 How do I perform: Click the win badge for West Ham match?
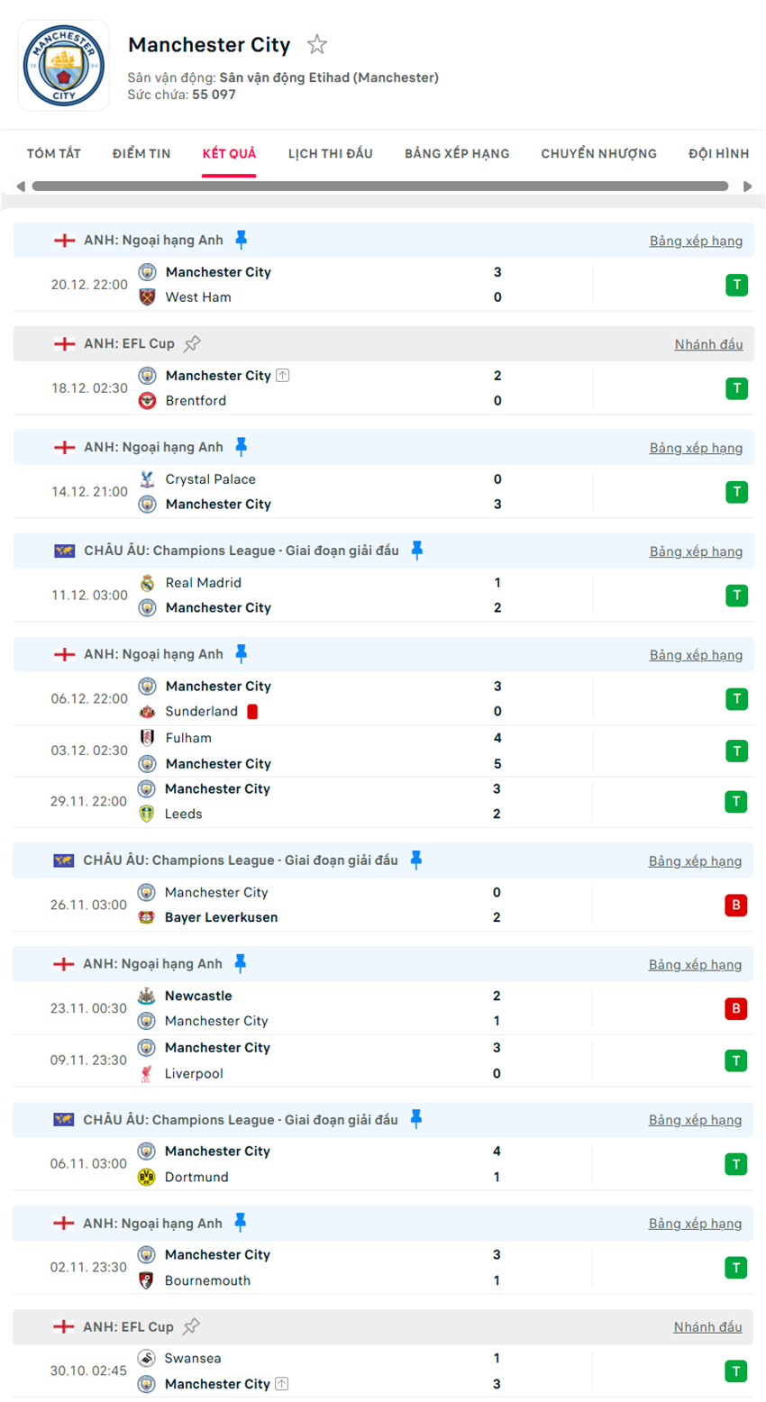click(736, 285)
